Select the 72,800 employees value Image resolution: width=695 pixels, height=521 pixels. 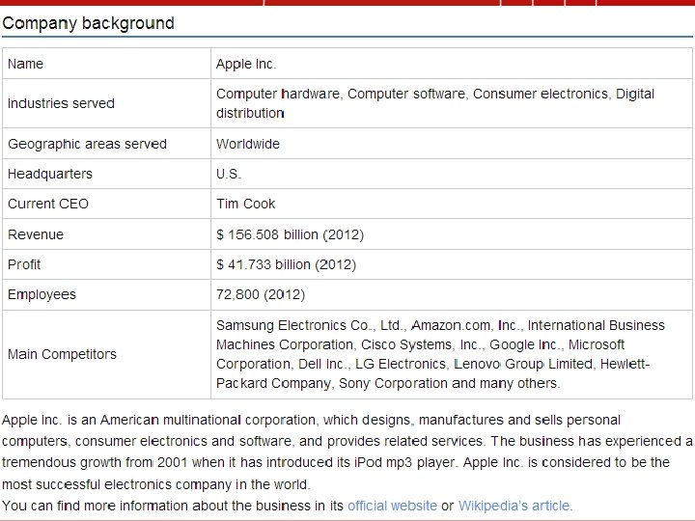[x=256, y=294]
